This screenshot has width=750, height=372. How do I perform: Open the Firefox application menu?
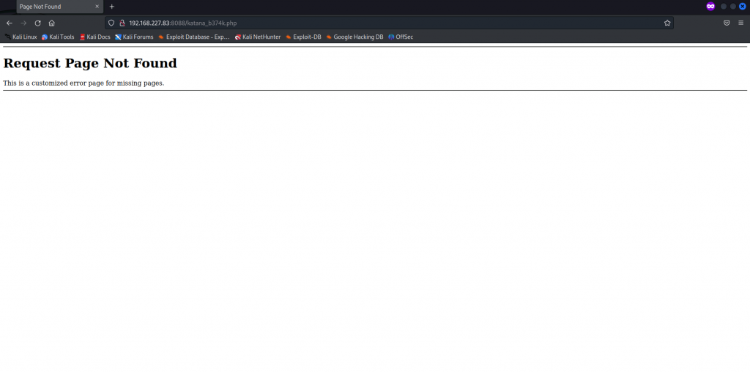(x=741, y=23)
